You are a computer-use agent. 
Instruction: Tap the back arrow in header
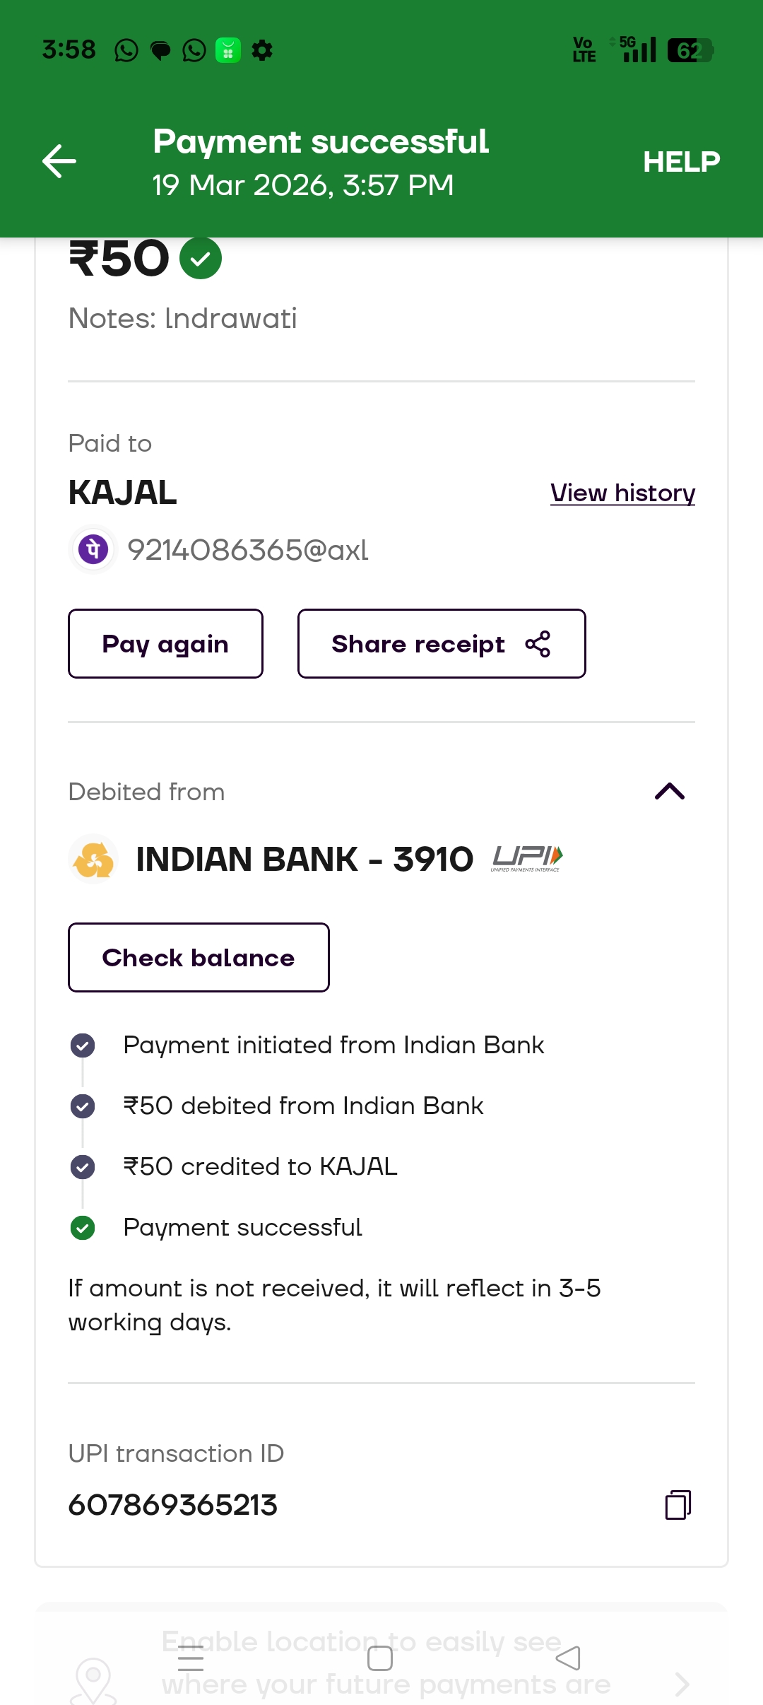(59, 161)
